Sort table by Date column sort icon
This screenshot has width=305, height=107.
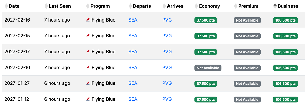pyautogui.click(x=6, y=6)
